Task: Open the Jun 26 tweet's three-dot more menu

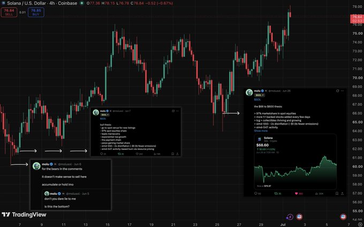Action: pos(343,91)
